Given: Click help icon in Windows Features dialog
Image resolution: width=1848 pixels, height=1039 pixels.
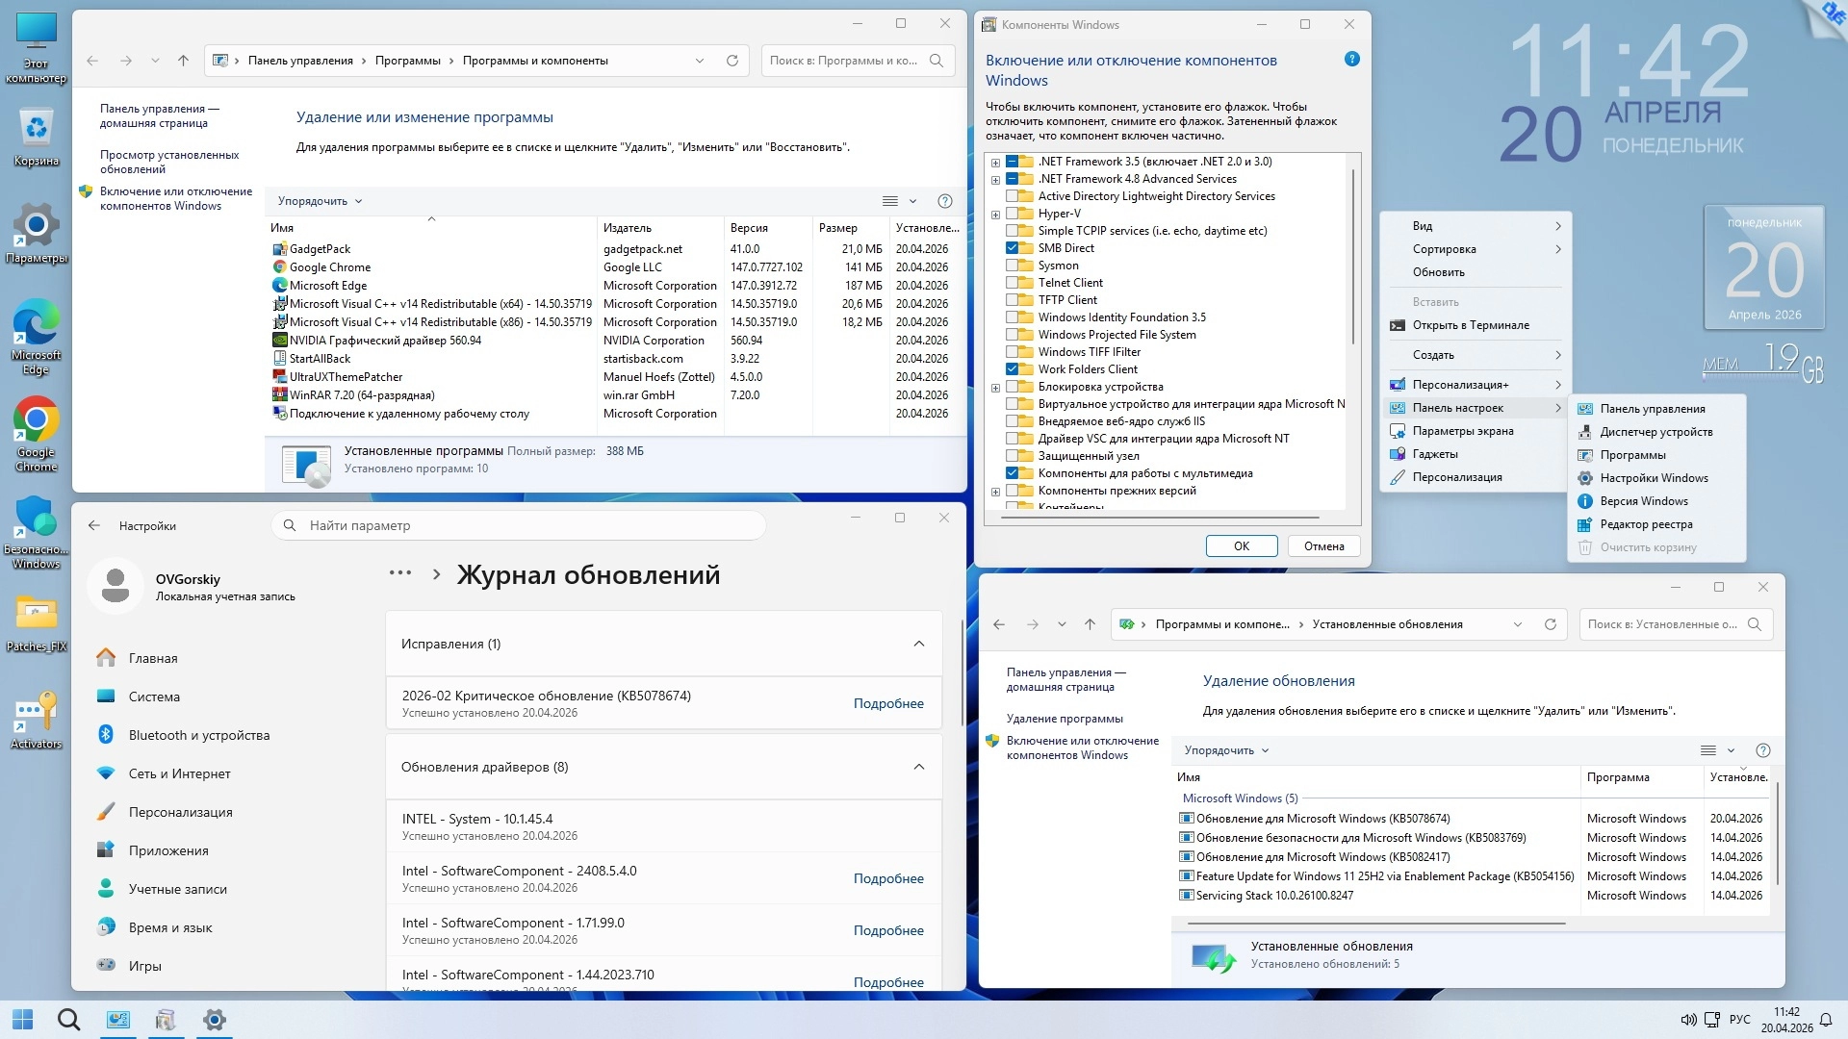Looking at the screenshot, I should point(1351,60).
